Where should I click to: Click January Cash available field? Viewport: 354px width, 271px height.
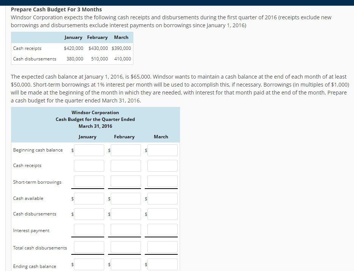click(89, 198)
